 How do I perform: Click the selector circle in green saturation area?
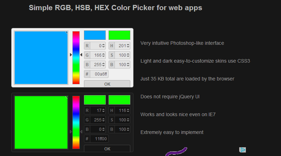(x=67, y=97)
